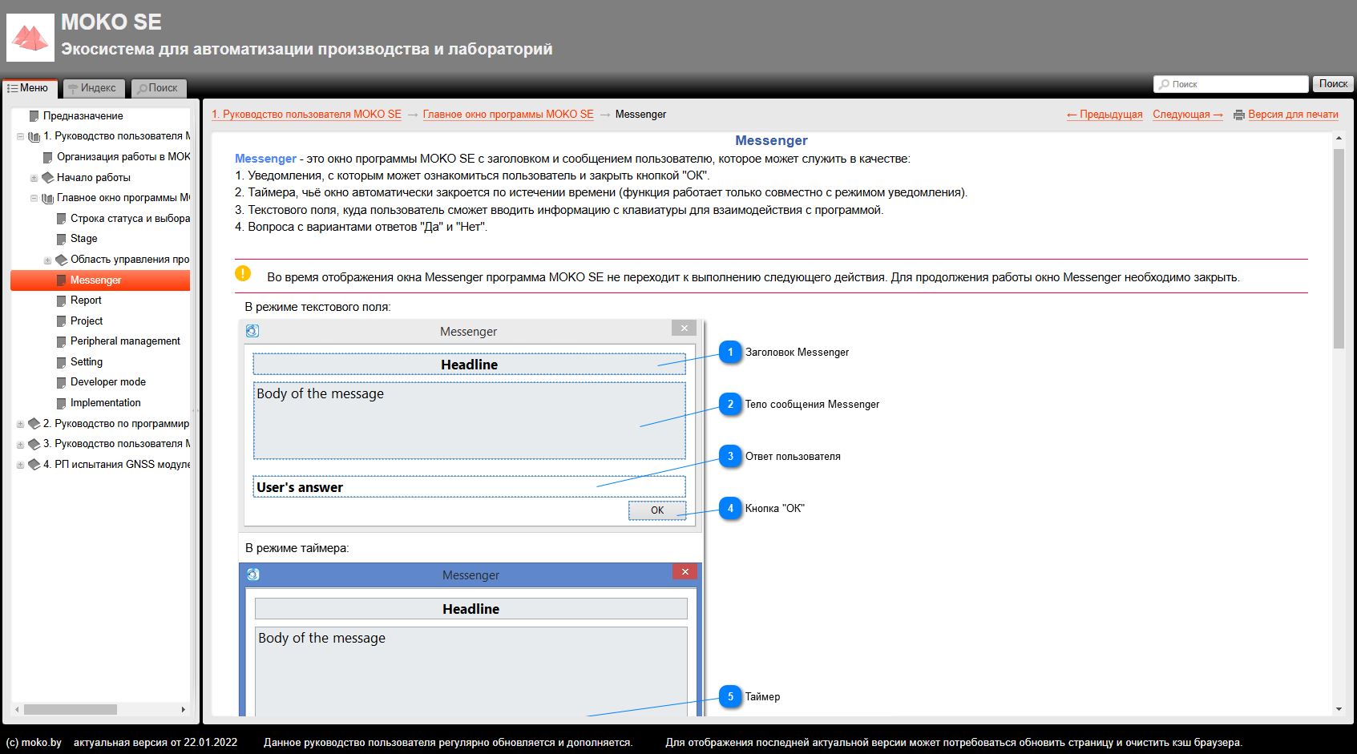Go to the Следующая page
Viewport: 1357px width, 754px height.
pos(1188,115)
